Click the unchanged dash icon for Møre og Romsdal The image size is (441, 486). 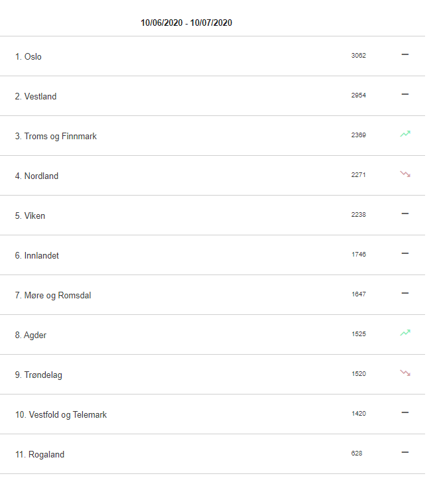click(405, 293)
